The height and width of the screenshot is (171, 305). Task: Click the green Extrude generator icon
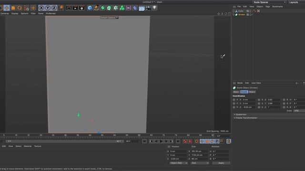coord(109,8)
